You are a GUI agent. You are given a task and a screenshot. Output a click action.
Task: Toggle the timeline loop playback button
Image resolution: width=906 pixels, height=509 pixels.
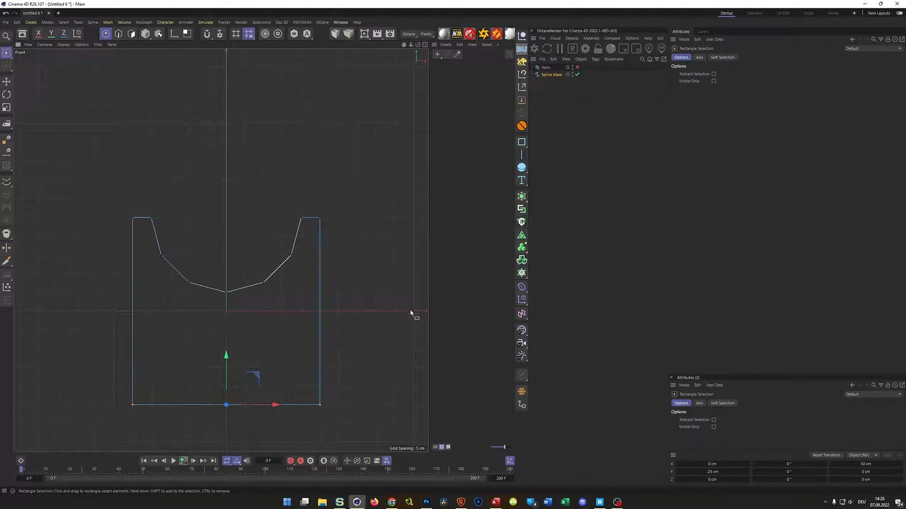click(226, 461)
